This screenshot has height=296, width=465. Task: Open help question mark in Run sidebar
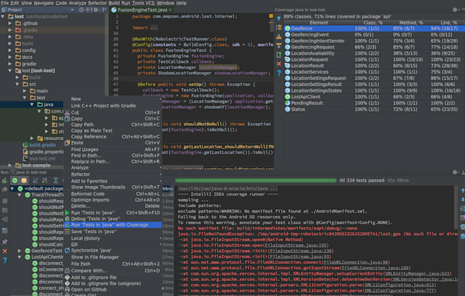pos(5,260)
